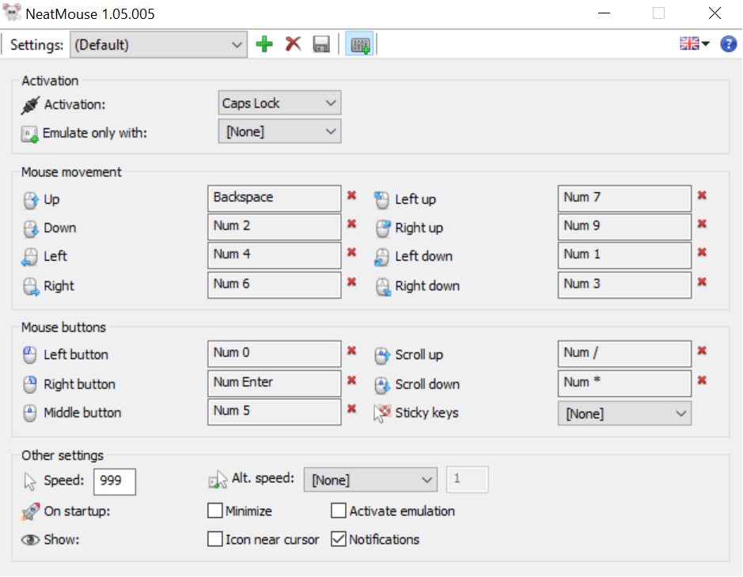Open the language flag menu
Viewport: 743px width, 577px height.
pos(694,44)
